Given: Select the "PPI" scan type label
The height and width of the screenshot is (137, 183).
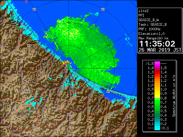Looking at the screenshot, I should [x=141, y=15].
